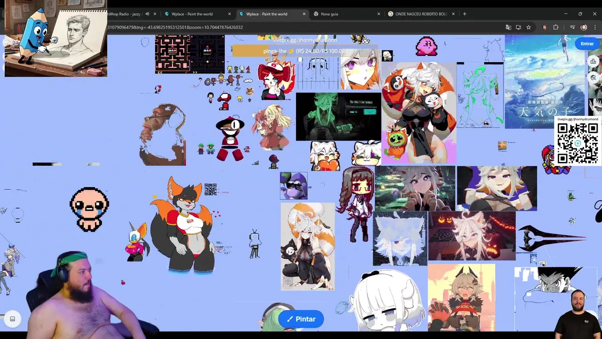Click the Pintar paint button
The width and height of the screenshot is (602, 339).
point(301,319)
